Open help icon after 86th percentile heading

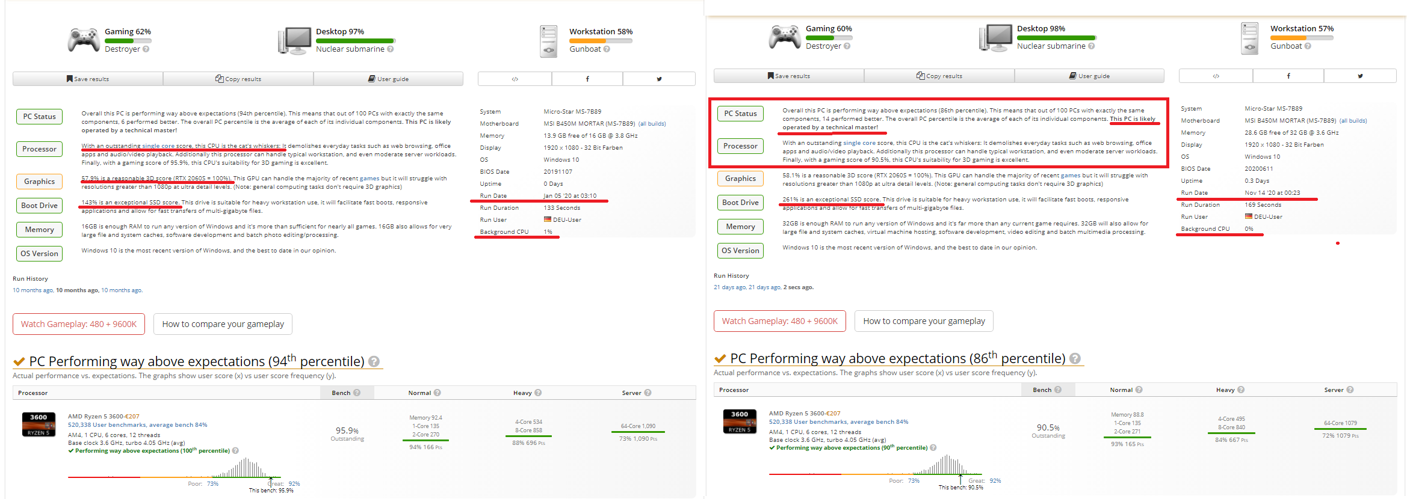tap(1075, 358)
